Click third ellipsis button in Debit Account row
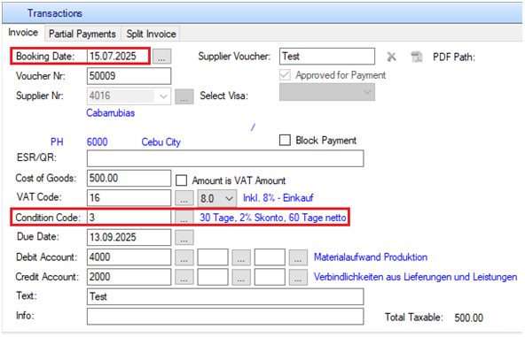The image size is (525, 337). pos(298,257)
